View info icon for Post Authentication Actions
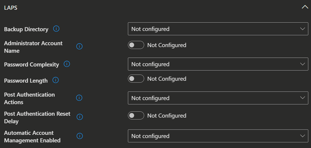The image size is (311, 148). (x=79, y=98)
